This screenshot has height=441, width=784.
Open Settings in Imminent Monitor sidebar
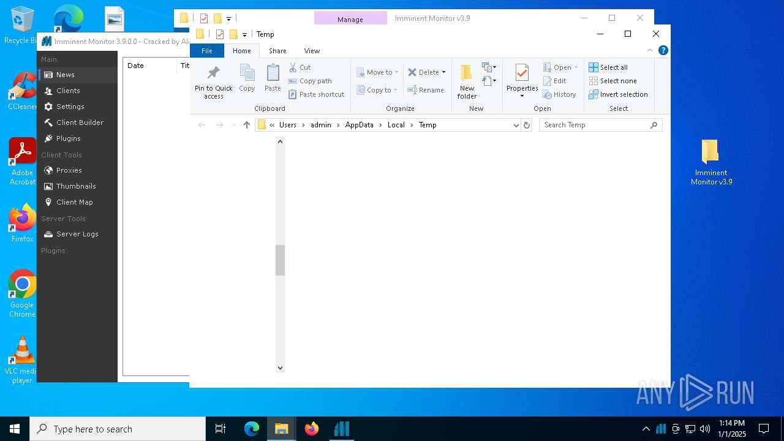click(77, 107)
